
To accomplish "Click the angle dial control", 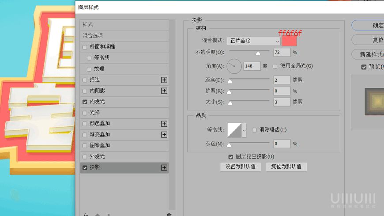I will pyautogui.click(x=234, y=66).
